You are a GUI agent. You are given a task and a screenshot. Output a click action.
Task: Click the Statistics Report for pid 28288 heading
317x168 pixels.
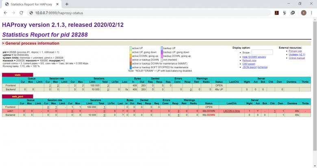click(45, 35)
